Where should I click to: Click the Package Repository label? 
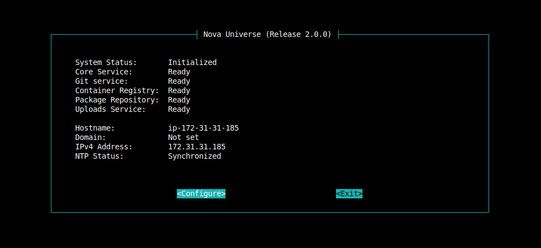click(x=117, y=100)
